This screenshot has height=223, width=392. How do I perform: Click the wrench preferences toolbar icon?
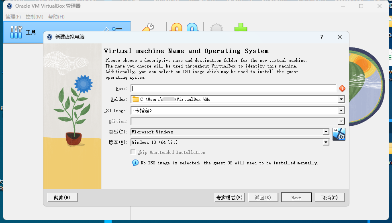coord(148,27)
